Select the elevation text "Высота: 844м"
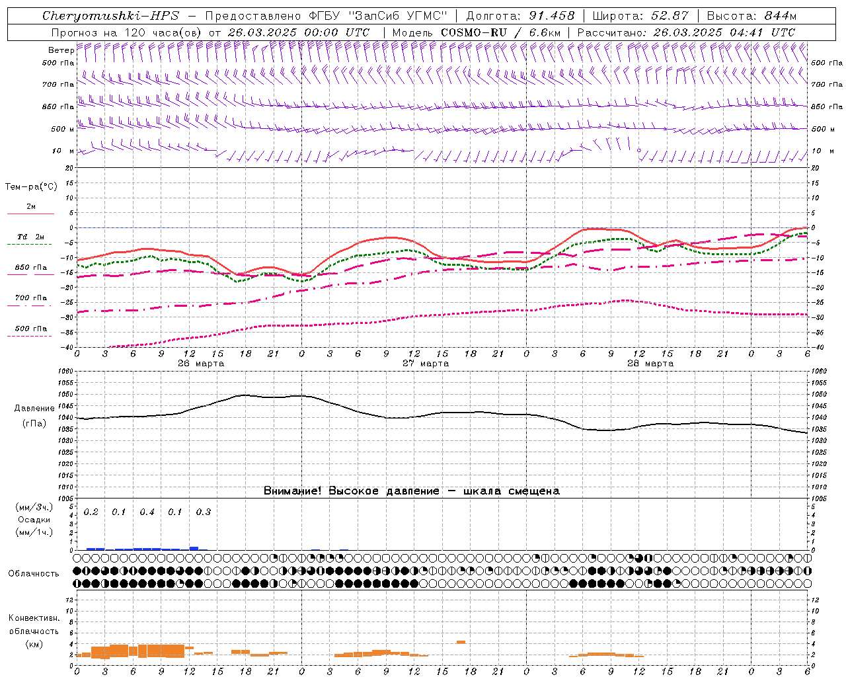 [x=751, y=16]
